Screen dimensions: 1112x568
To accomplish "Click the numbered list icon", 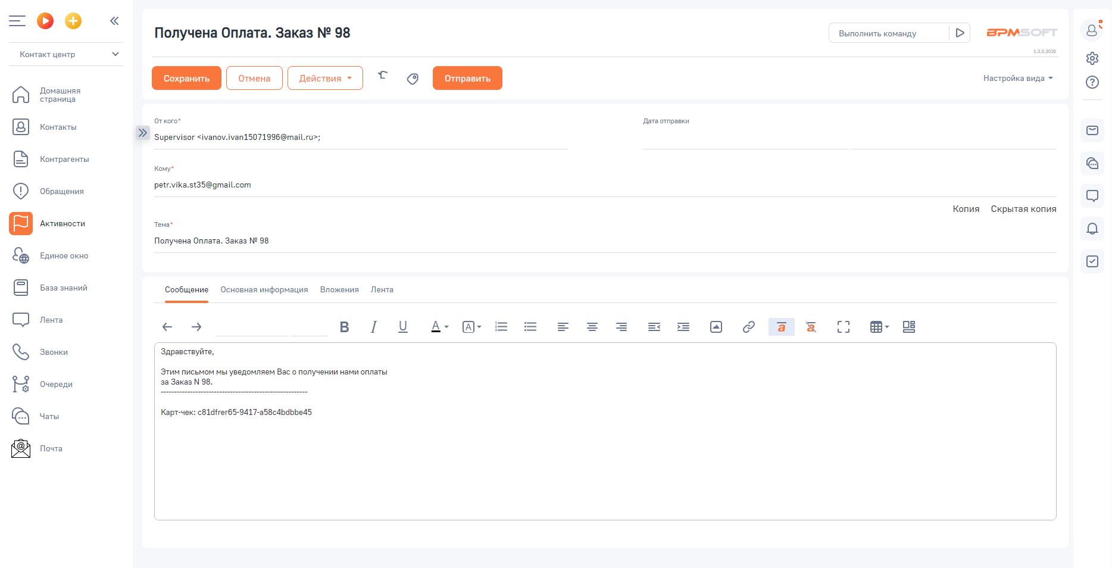I will (x=501, y=327).
